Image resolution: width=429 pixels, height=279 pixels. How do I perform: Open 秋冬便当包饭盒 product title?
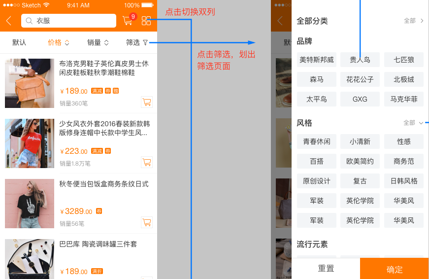click(104, 184)
